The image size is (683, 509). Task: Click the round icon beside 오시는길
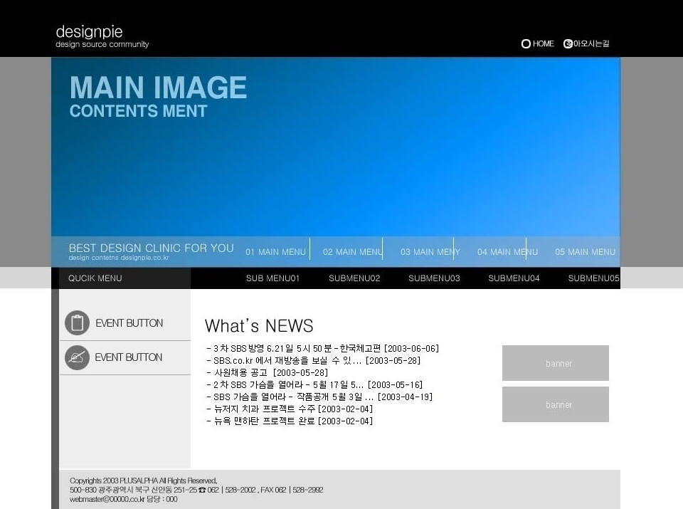pos(568,44)
